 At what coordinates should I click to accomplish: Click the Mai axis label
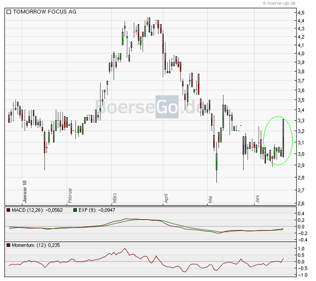pos(210,199)
